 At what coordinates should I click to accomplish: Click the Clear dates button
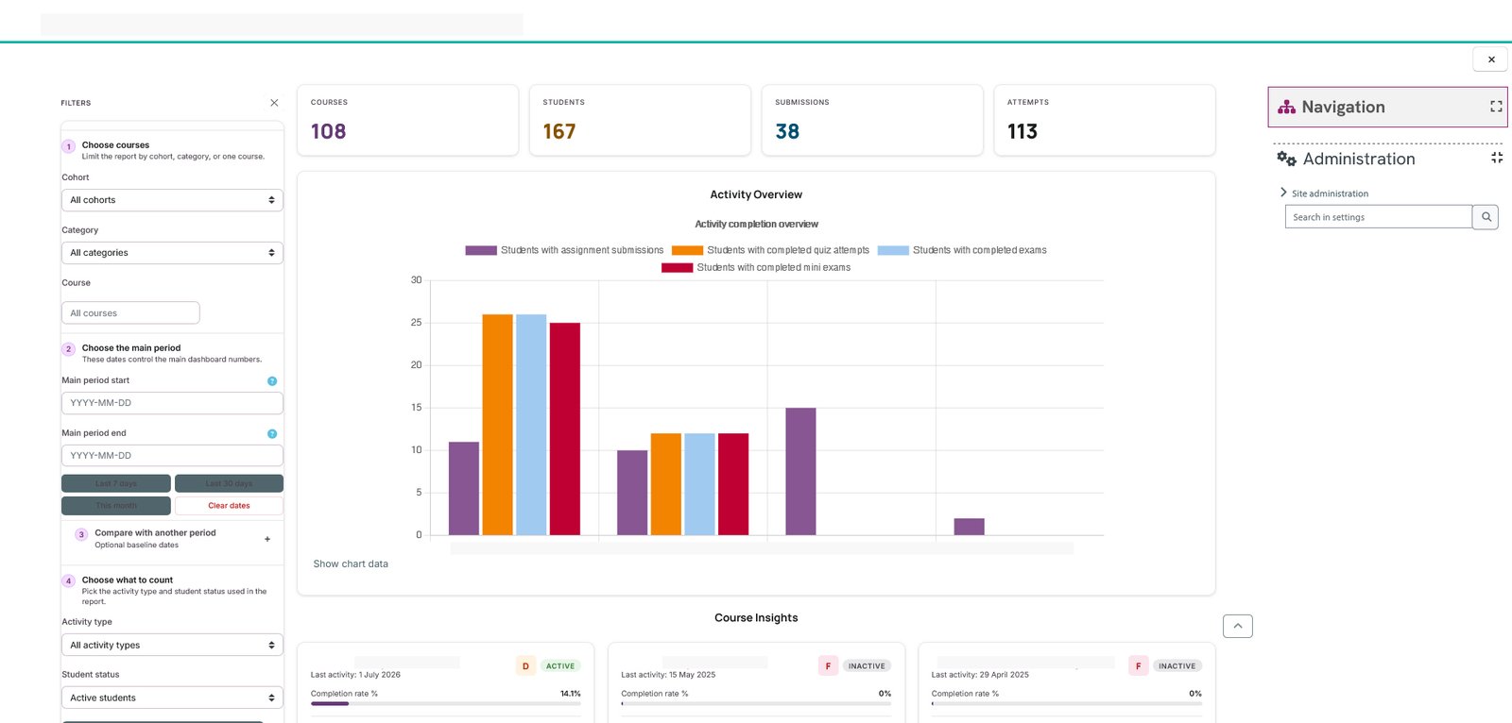[229, 506]
